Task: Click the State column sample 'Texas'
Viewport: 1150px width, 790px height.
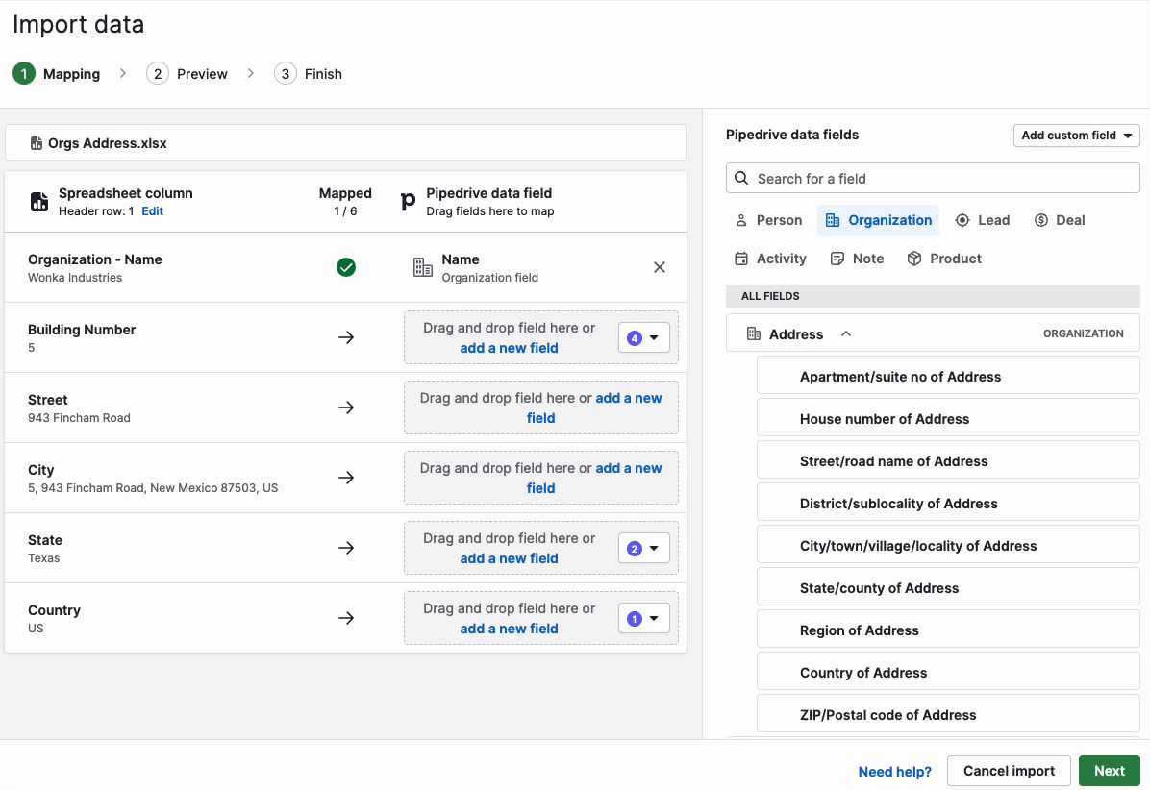Action: (44, 558)
